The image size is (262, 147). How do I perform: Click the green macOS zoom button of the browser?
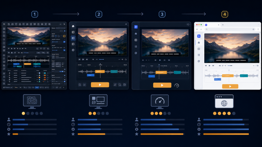(201, 25)
